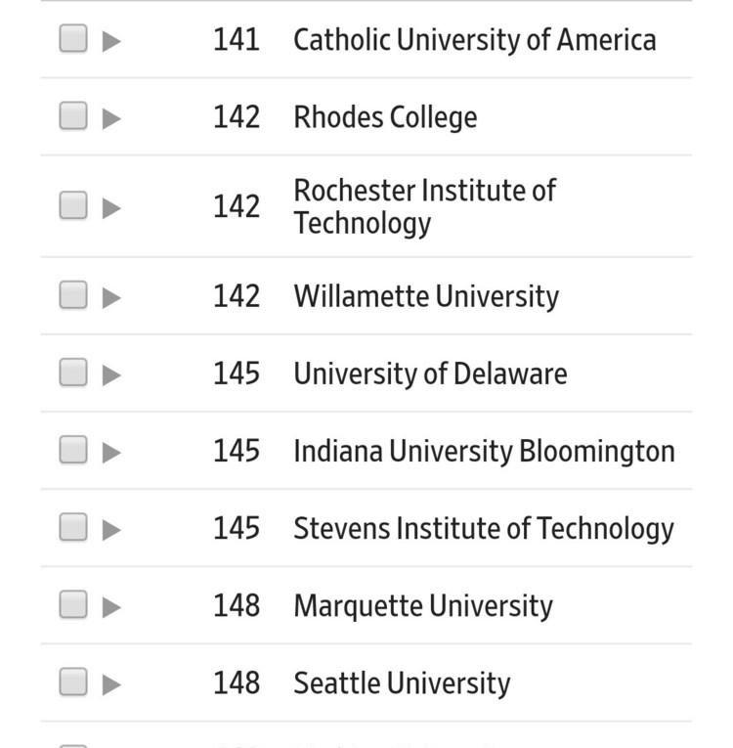Check the Stevens Institute of Technology checkbox
Image resolution: width=733 pixels, height=748 pixels.
(x=73, y=527)
